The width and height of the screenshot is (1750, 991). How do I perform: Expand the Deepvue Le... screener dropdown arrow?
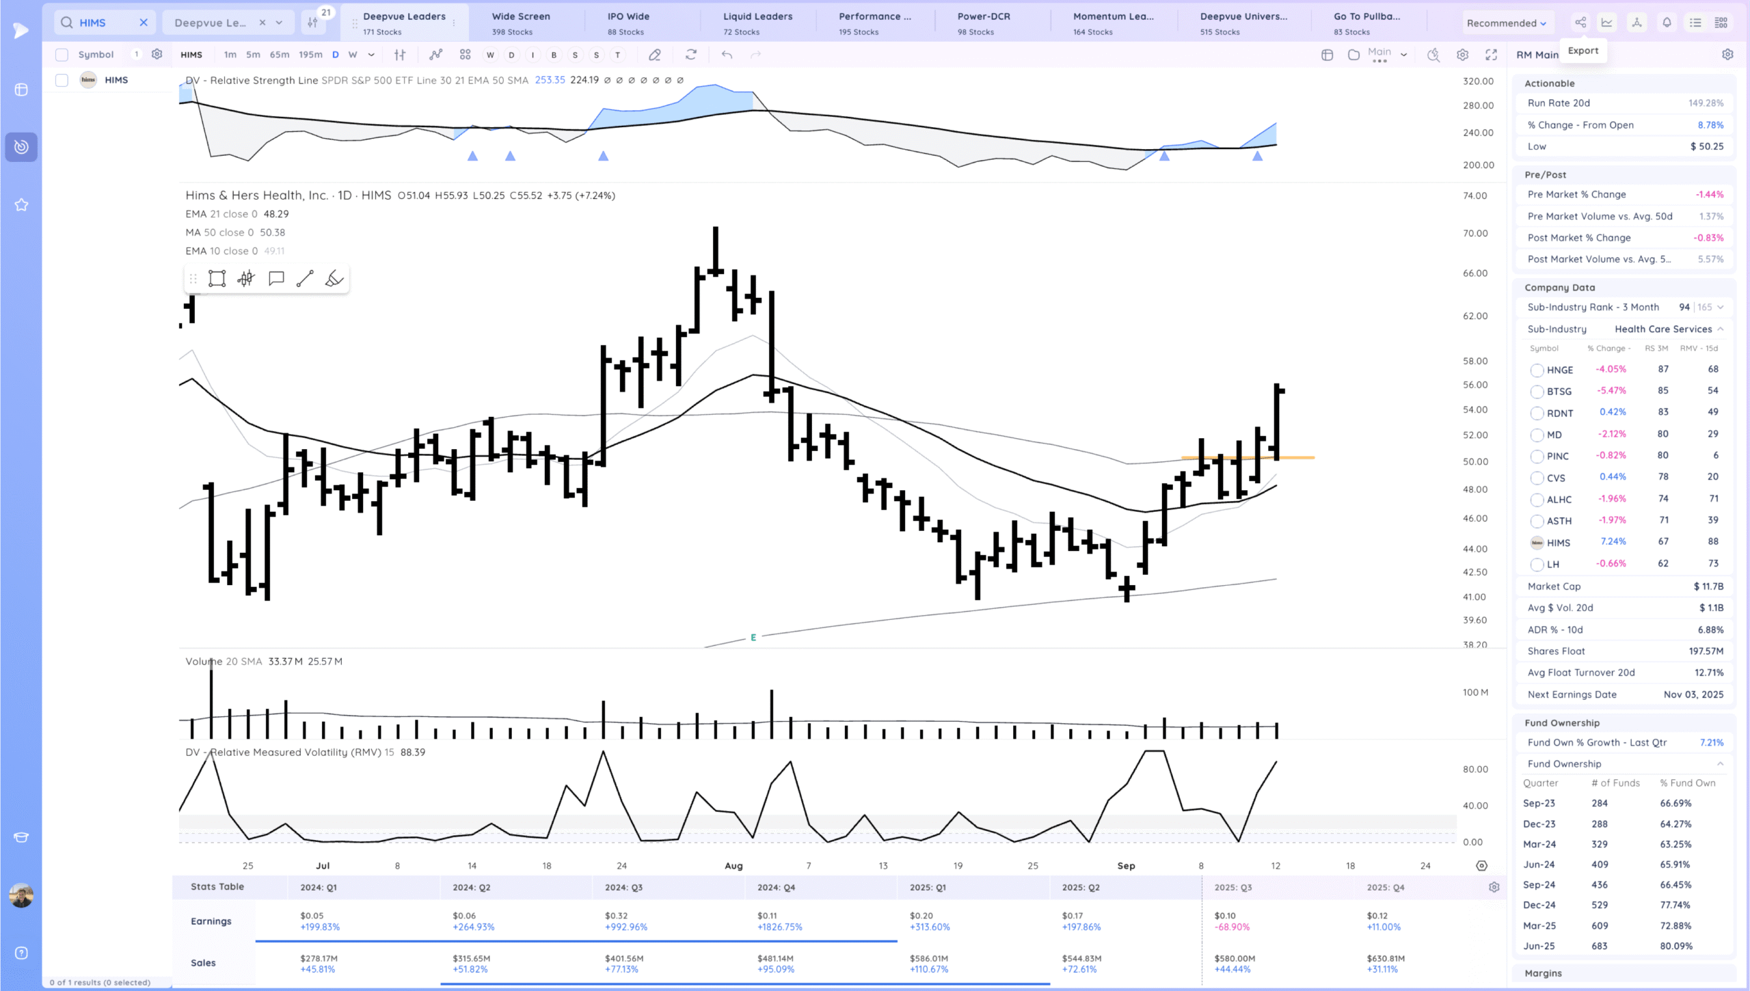279,23
